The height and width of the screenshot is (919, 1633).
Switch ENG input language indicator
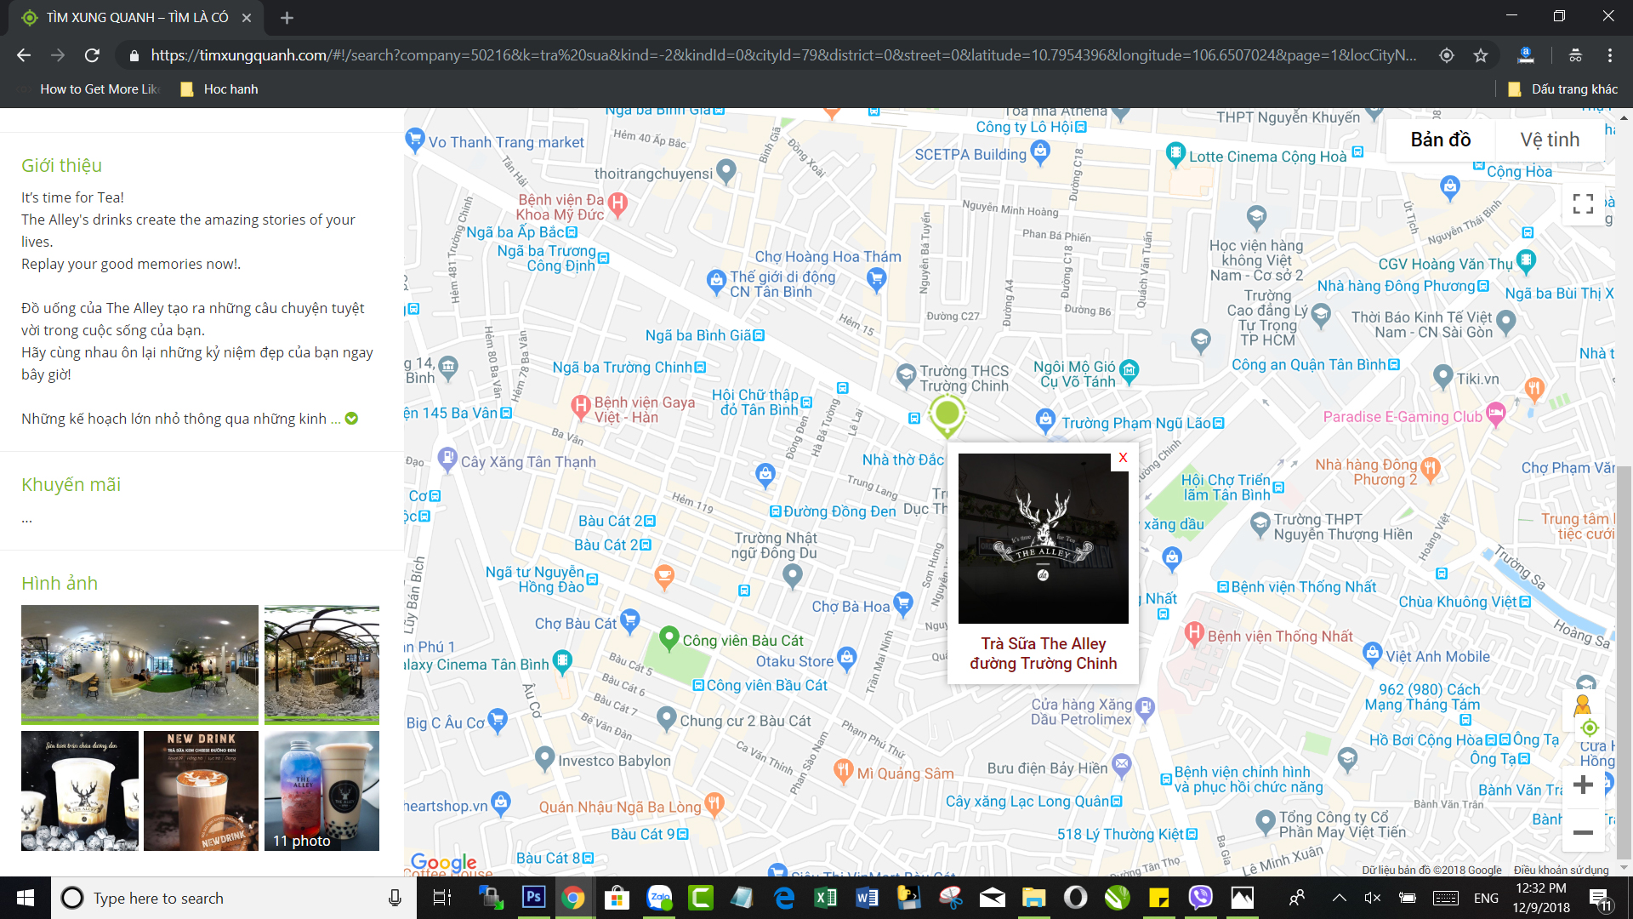[x=1486, y=898]
